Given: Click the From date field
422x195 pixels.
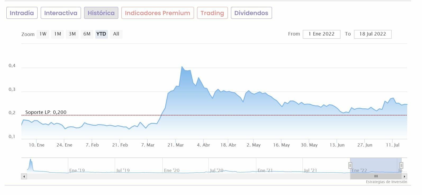Looking at the screenshot, I should [x=321, y=34].
